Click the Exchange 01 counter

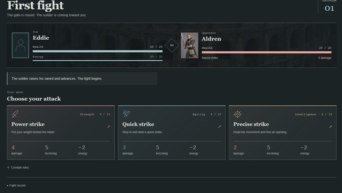329,6
